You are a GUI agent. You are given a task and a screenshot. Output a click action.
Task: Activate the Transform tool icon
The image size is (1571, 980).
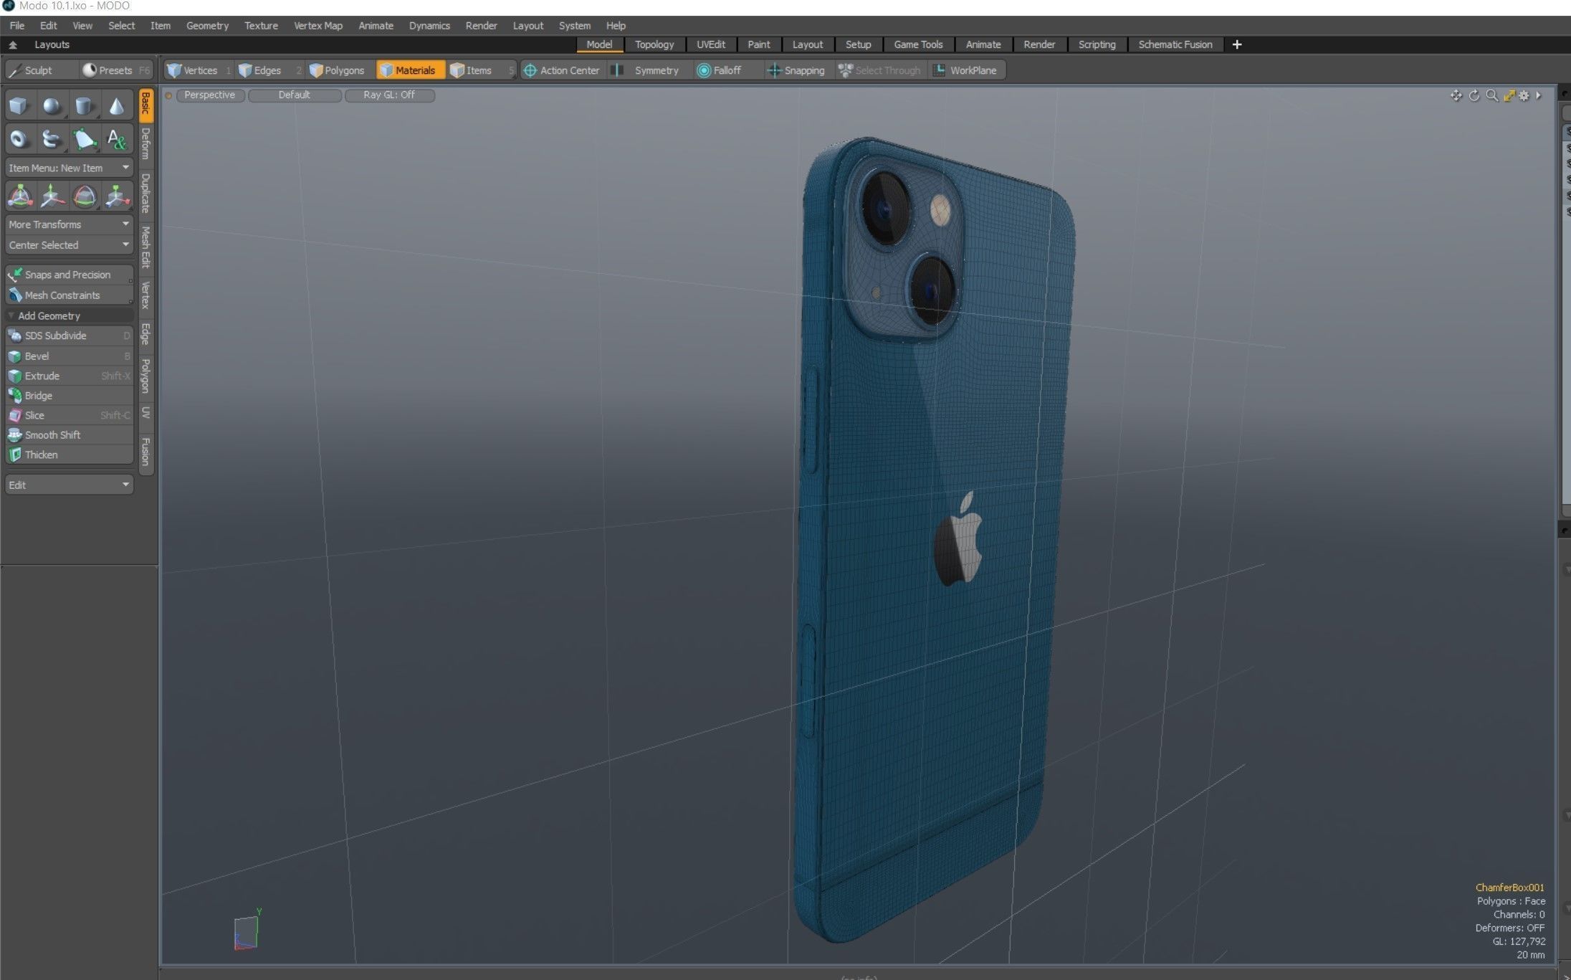19,196
